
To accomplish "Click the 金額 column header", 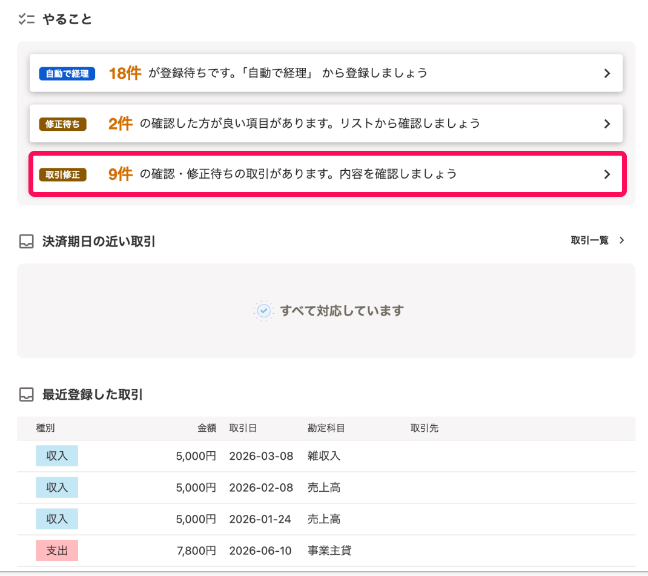I will (207, 428).
